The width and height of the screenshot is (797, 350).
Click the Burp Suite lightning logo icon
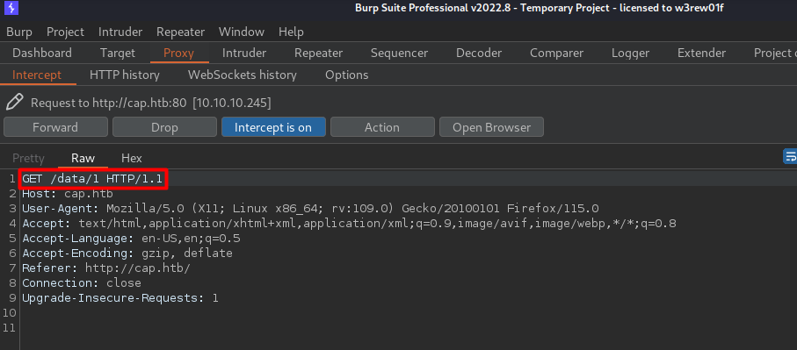(11, 8)
